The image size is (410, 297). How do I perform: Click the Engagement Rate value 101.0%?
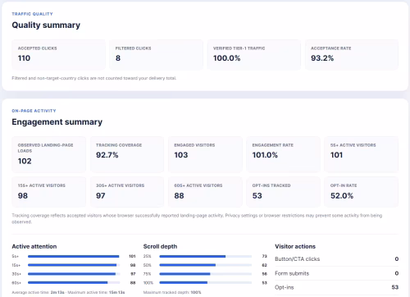[265, 155]
